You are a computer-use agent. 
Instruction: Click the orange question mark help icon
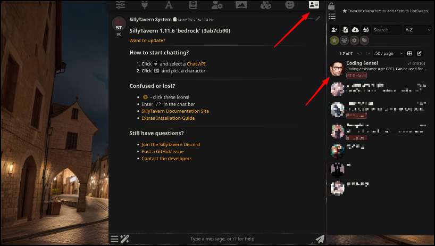tap(145, 97)
